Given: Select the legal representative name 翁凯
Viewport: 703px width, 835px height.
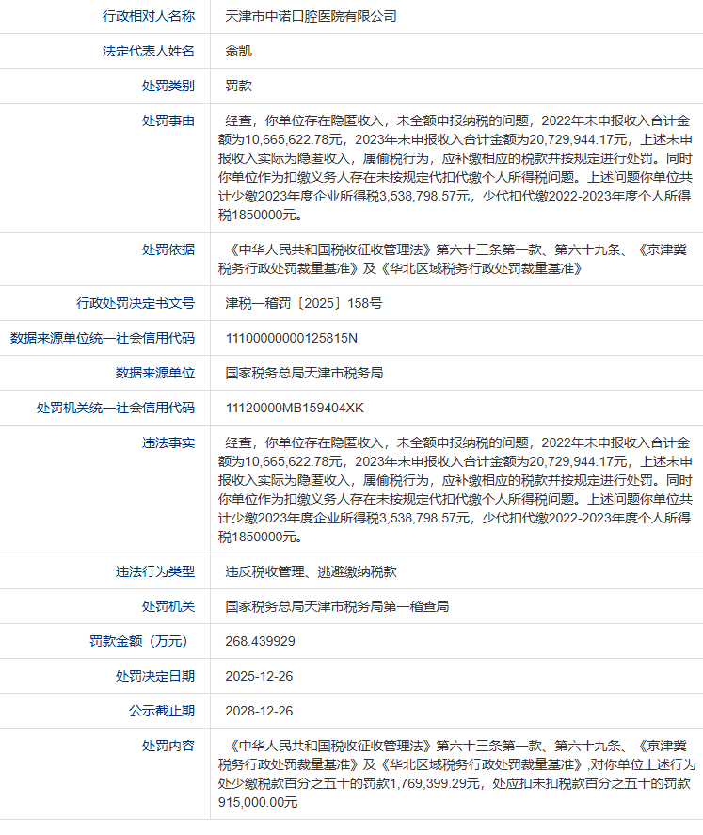Looking at the screenshot, I should [x=238, y=51].
